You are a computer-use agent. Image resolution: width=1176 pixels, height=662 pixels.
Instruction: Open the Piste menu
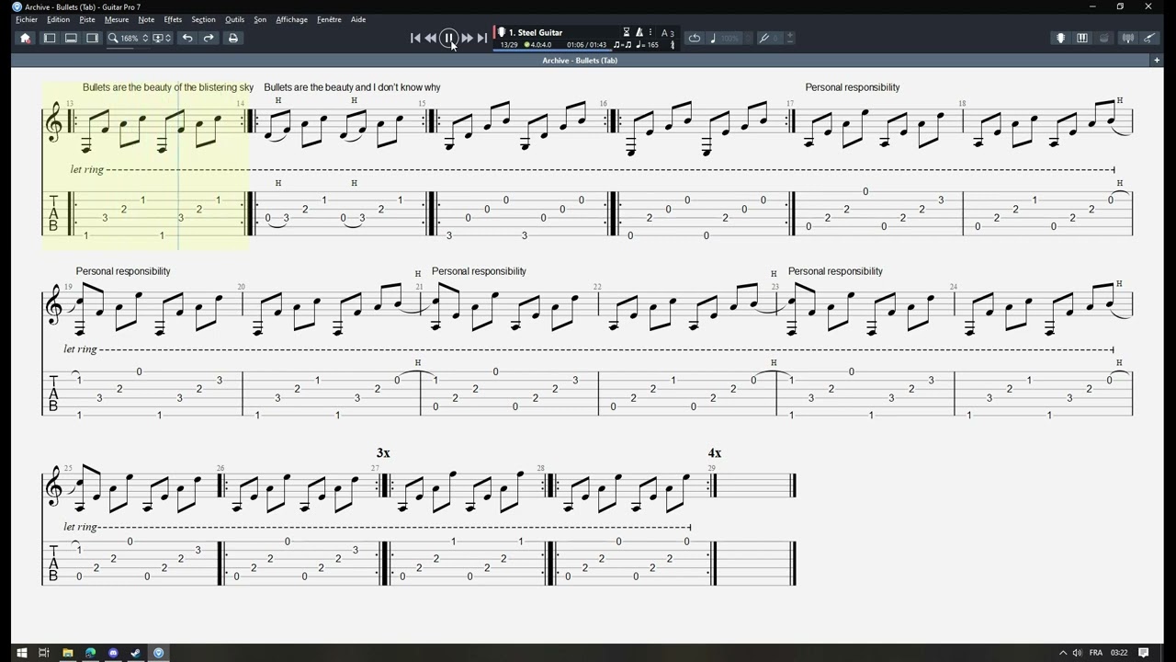[87, 19]
